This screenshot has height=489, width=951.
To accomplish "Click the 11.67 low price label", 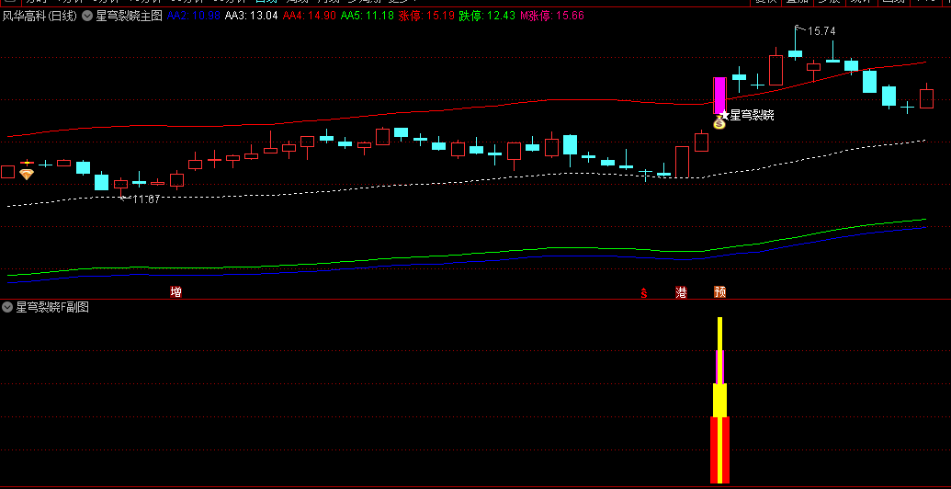I will click(145, 199).
